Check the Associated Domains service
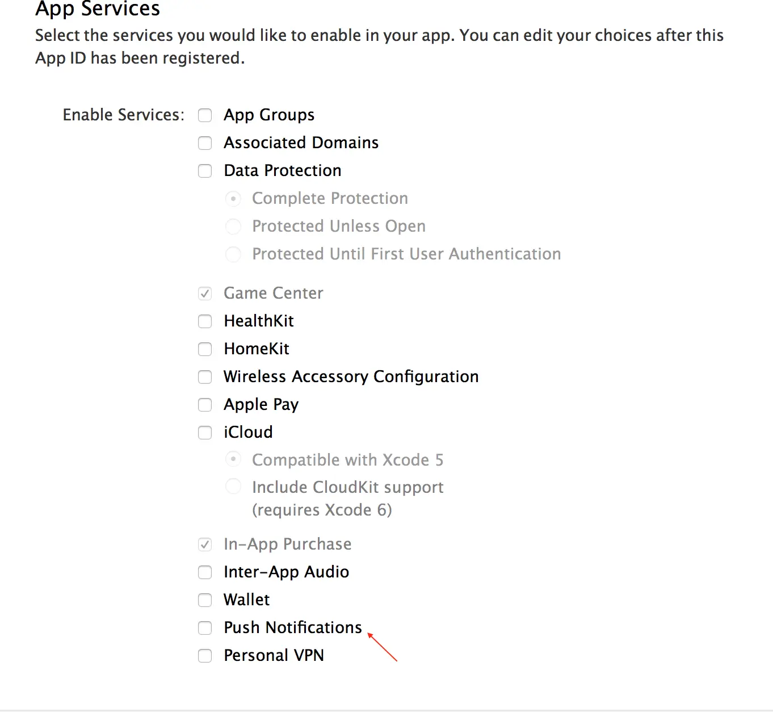 click(x=205, y=143)
